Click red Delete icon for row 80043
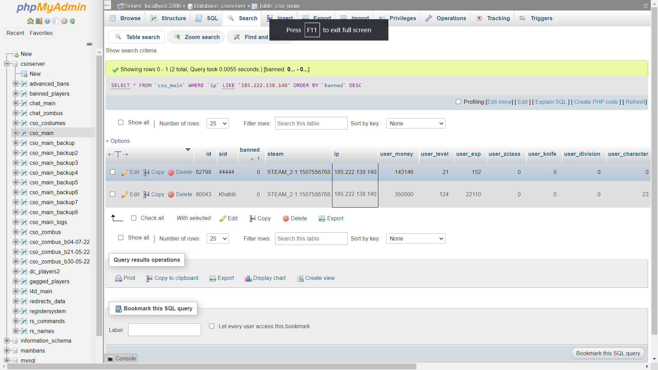Viewport: 658px width, 370px height. coord(171,195)
